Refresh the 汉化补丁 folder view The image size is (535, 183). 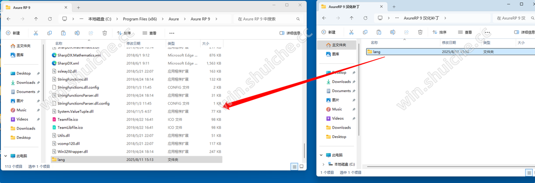[365, 18]
